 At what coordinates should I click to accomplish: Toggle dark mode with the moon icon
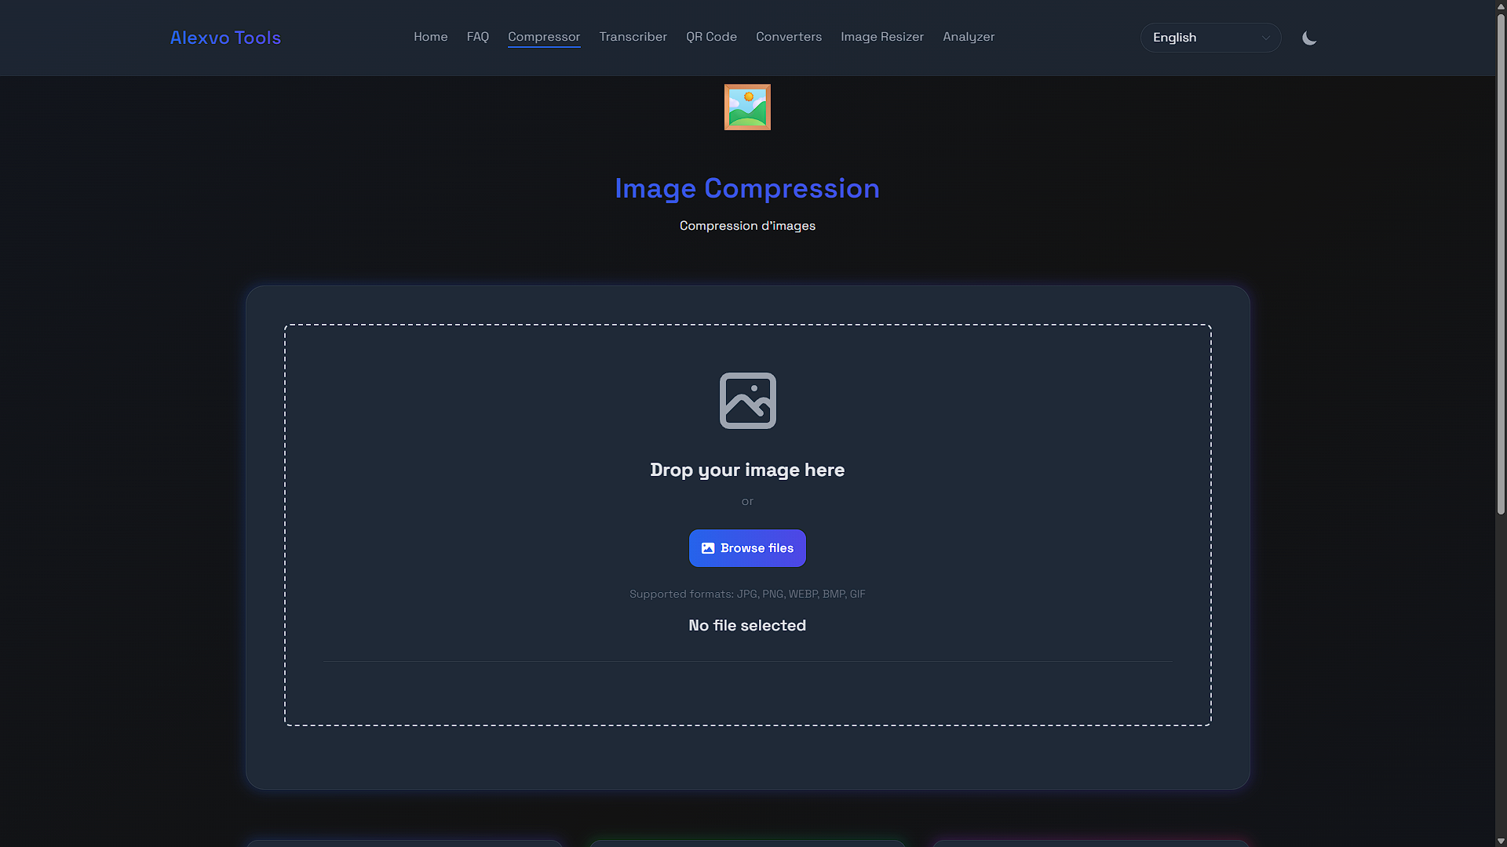pos(1308,37)
